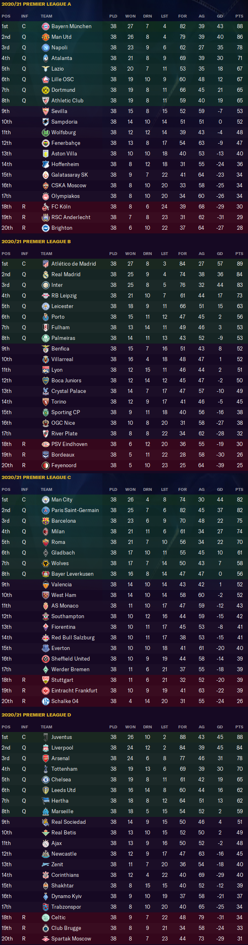Viewport: 248px width, 945px height.
Task: Click the Juventus club logo
Action: 46,737
